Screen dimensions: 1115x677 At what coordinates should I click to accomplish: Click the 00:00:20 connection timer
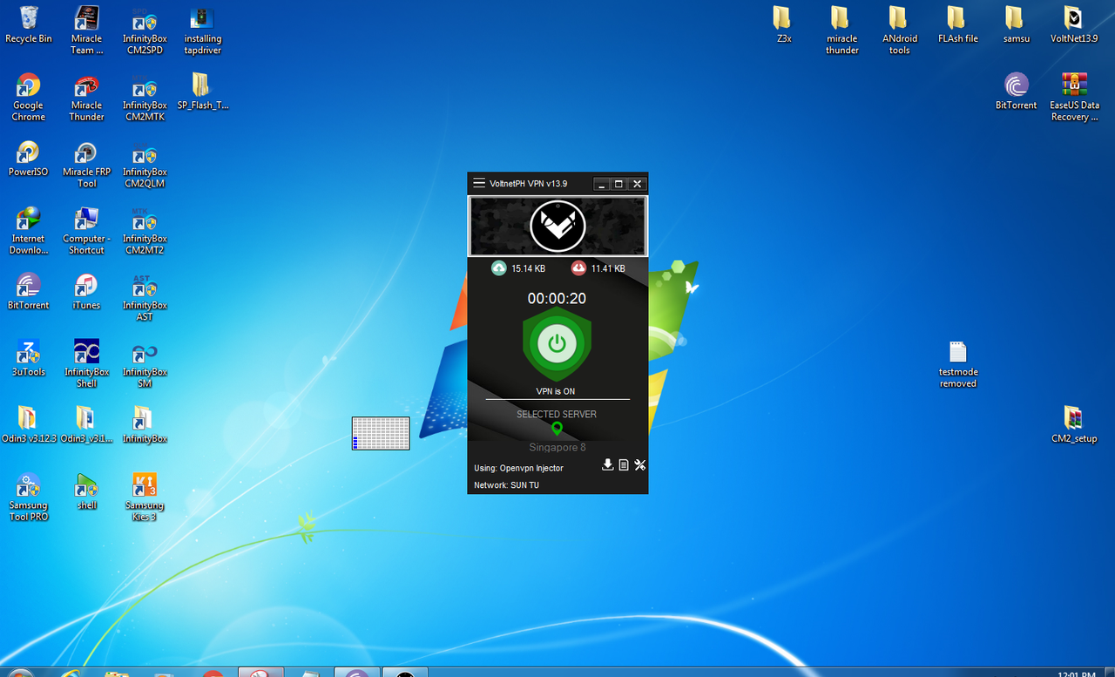[x=557, y=298]
